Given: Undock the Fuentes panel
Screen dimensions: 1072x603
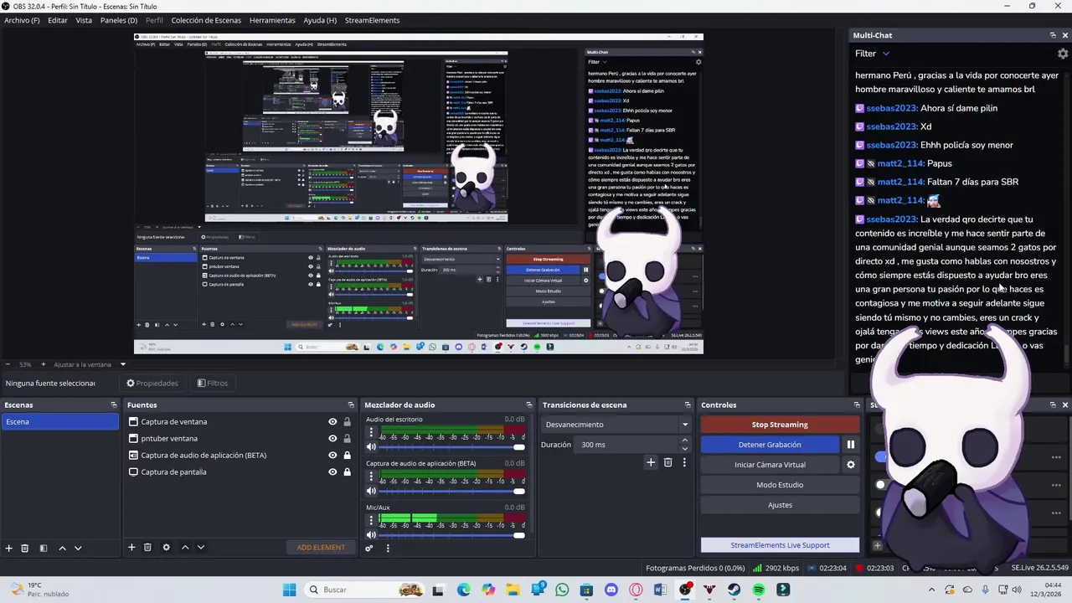Looking at the screenshot, I should 350,405.
